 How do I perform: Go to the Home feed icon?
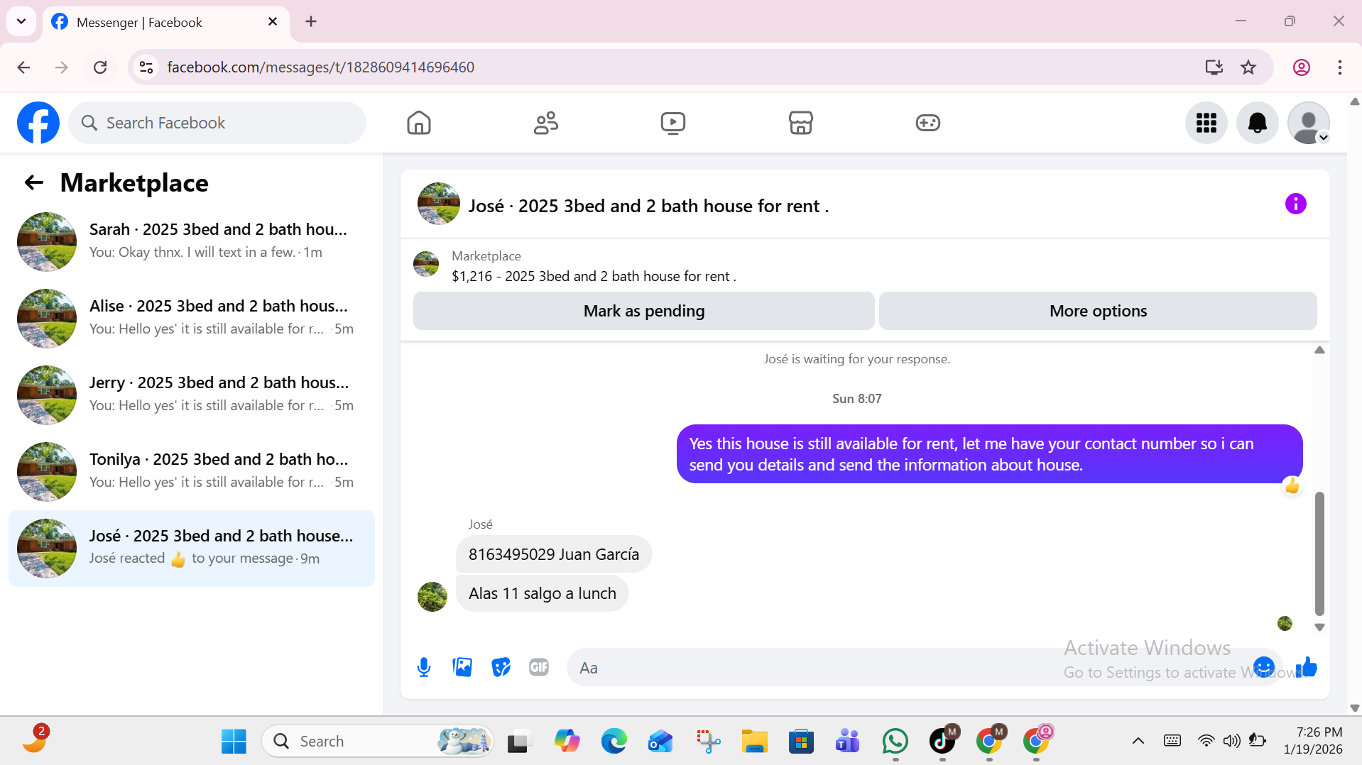click(x=419, y=123)
